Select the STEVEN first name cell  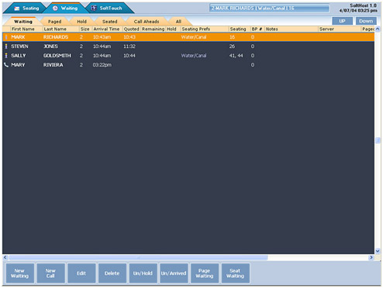pos(19,46)
